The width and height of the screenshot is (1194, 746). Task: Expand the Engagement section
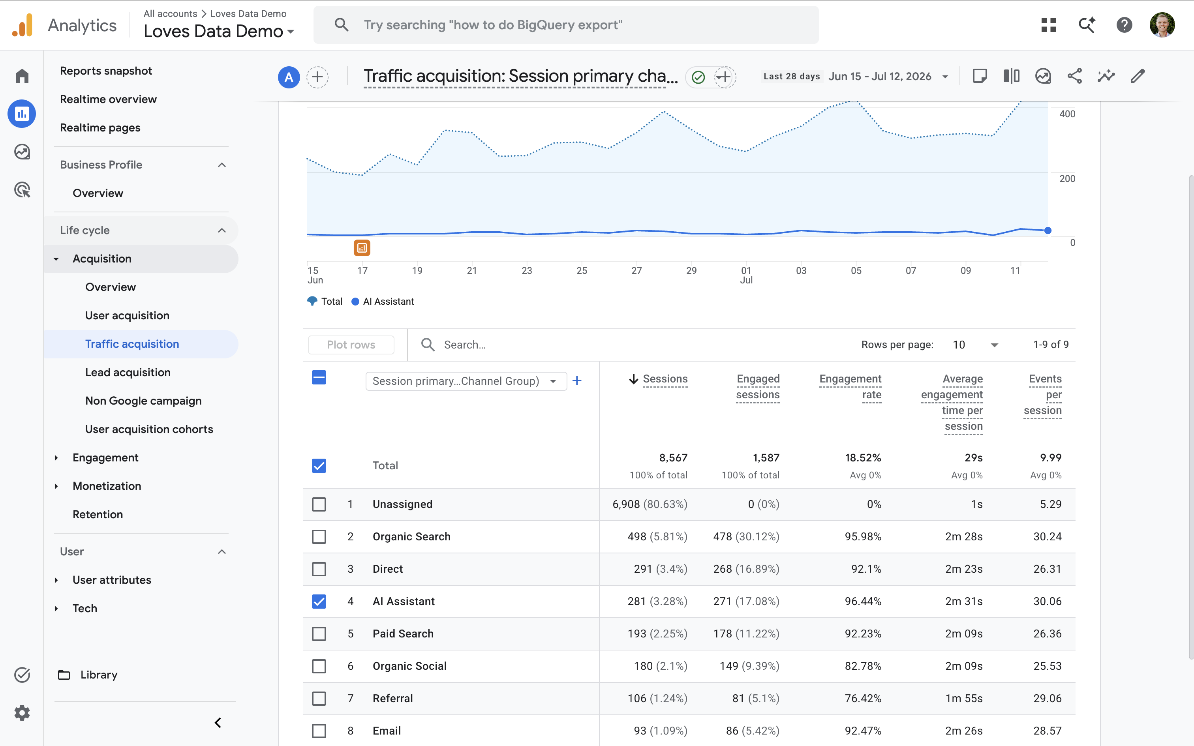point(56,458)
